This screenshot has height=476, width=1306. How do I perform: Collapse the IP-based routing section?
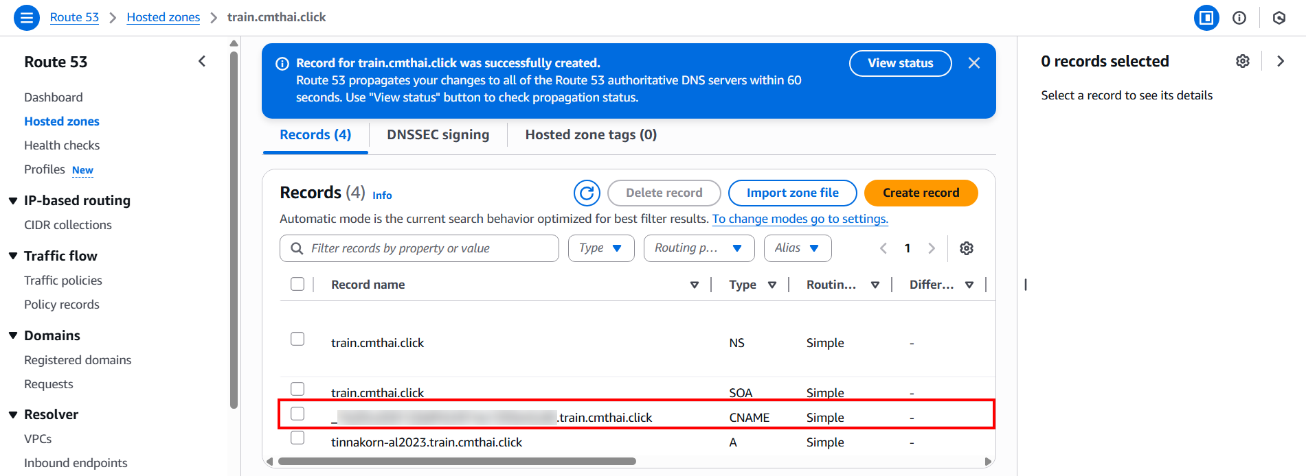click(x=13, y=201)
